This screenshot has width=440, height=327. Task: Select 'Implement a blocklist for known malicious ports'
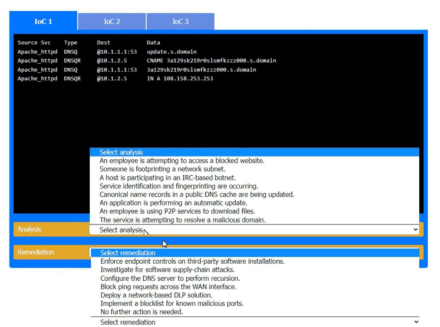[x=172, y=304]
